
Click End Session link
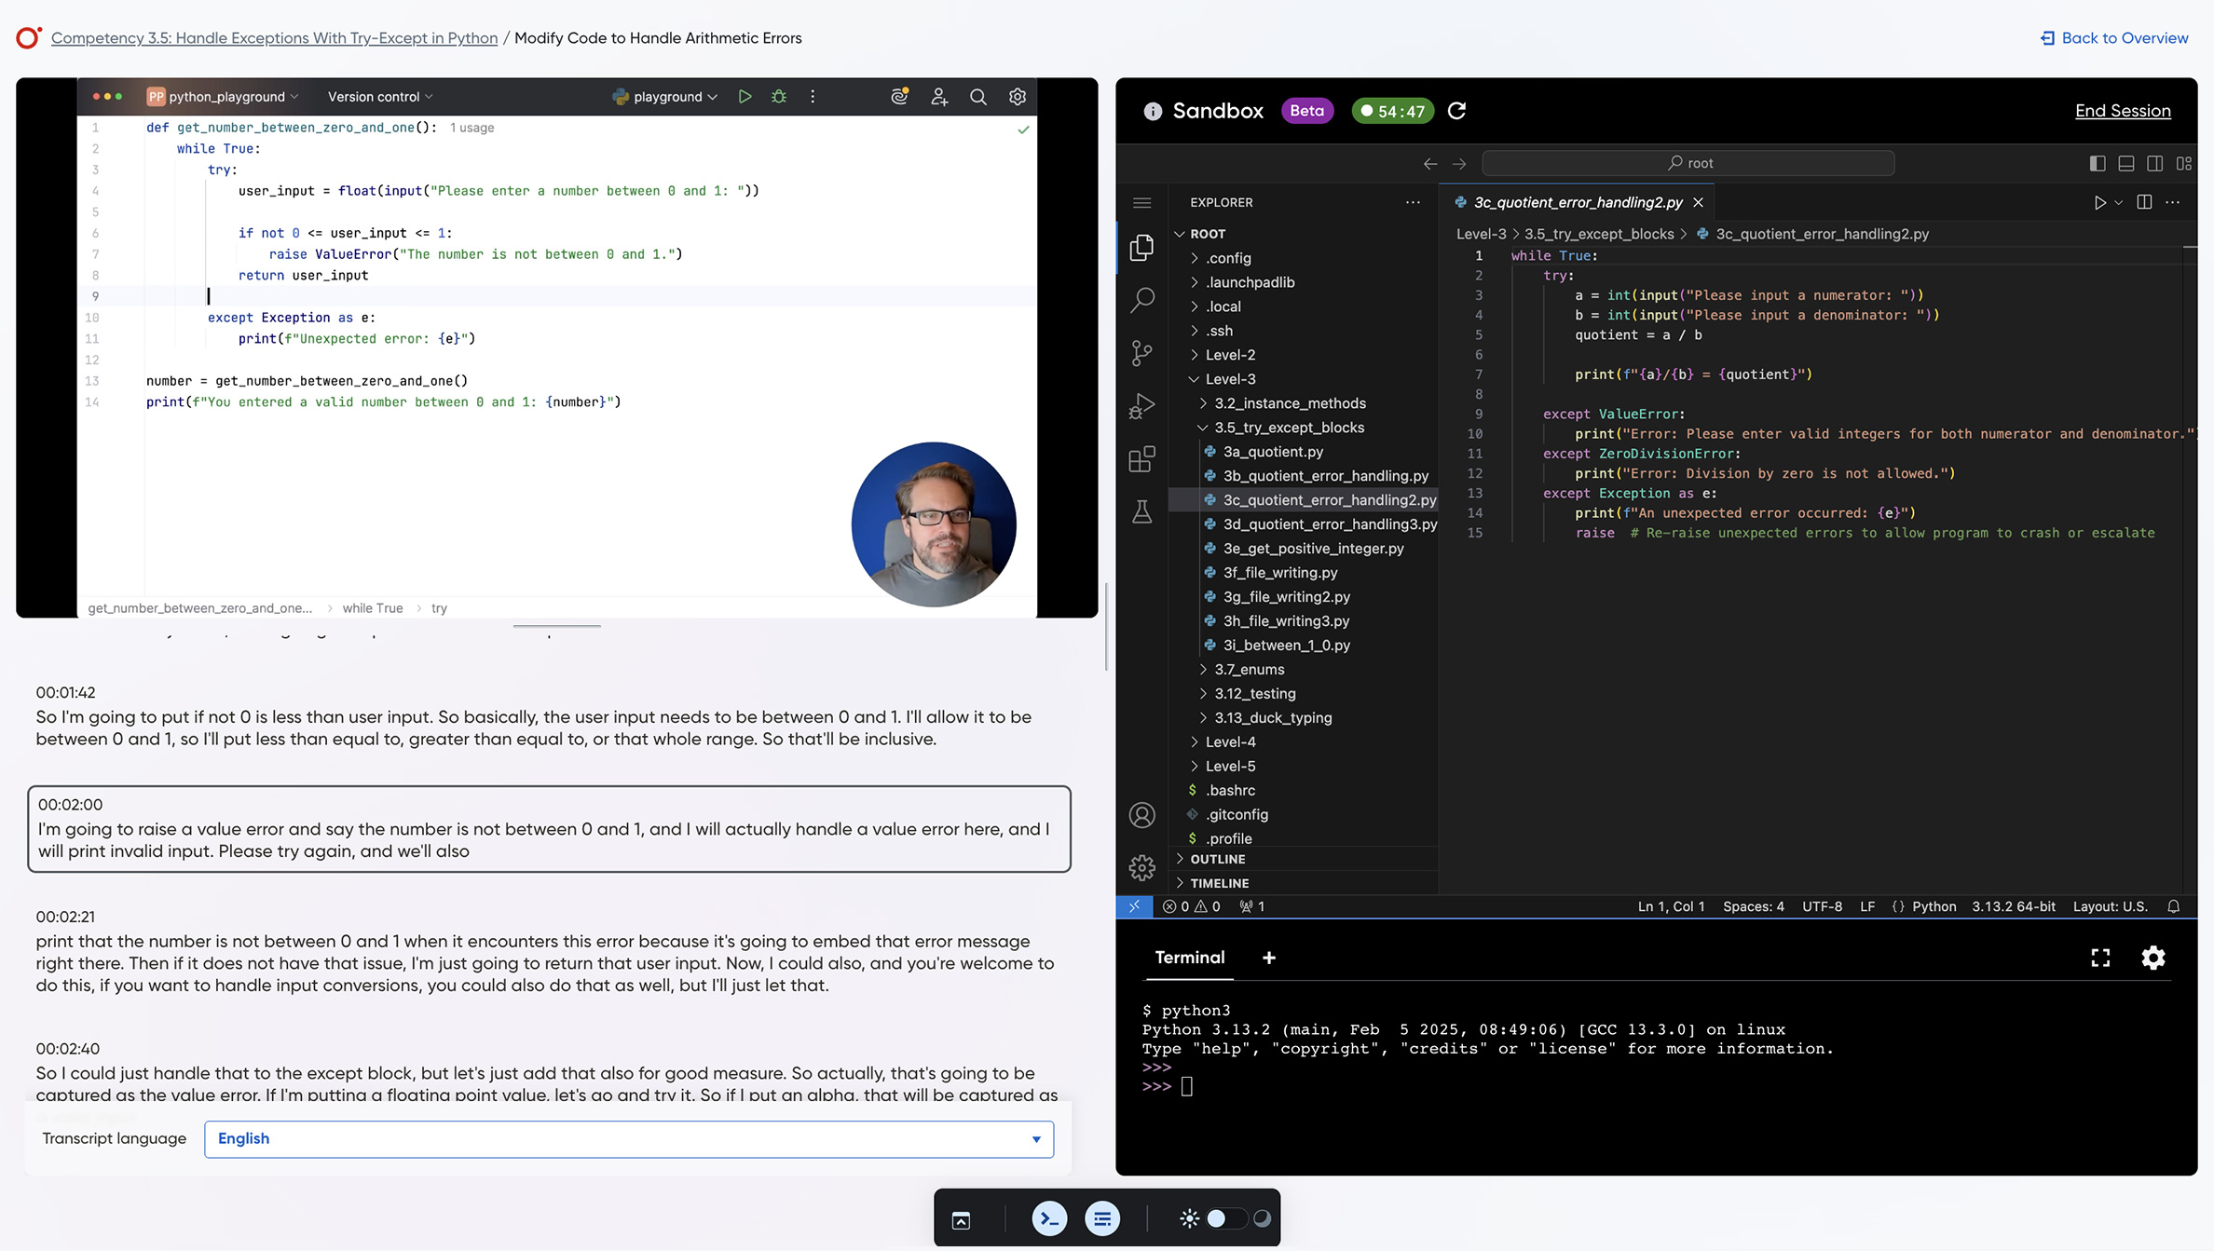[x=2122, y=111]
